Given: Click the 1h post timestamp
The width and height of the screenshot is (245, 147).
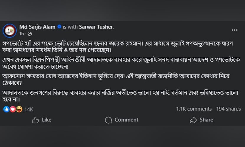Looking at the screenshot, I should (21, 34).
